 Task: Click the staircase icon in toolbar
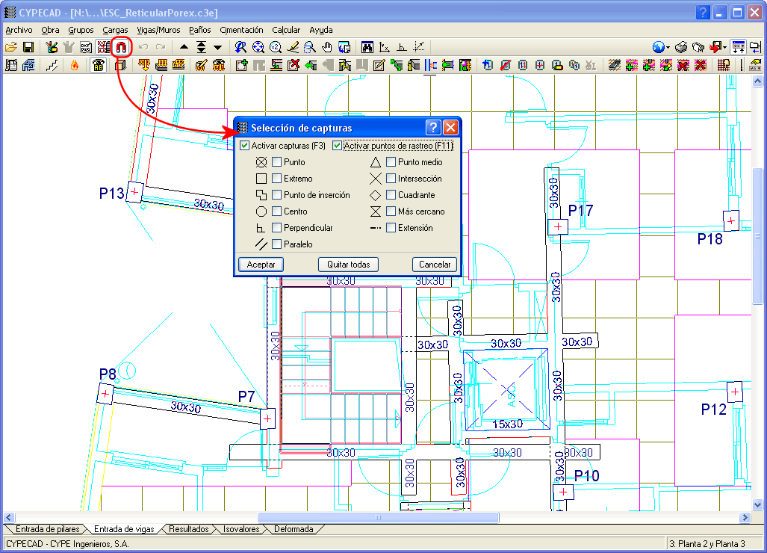click(52, 65)
